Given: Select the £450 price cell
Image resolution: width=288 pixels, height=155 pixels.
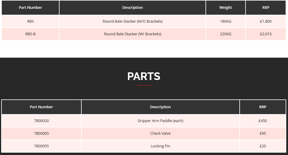Looking at the screenshot, I should [x=263, y=121].
